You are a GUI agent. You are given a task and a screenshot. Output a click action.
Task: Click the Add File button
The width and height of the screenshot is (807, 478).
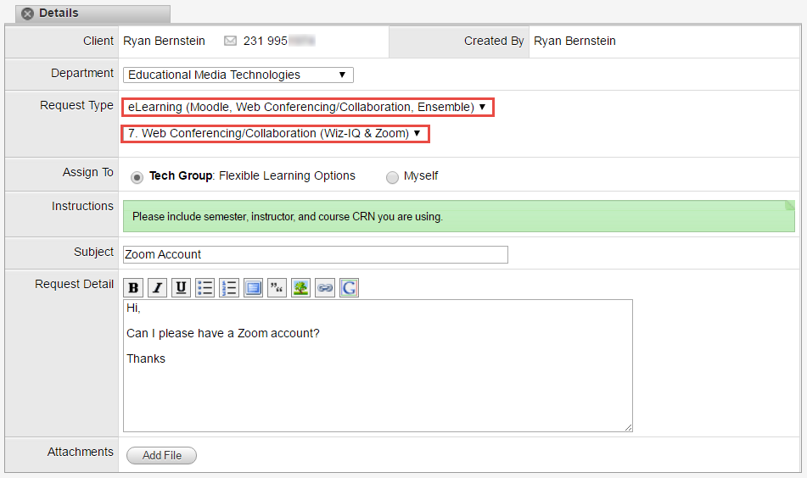(161, 455)
